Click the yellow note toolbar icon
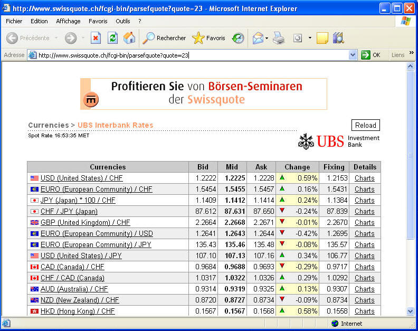This screenshot has height=331, width=418. point(322,38)
